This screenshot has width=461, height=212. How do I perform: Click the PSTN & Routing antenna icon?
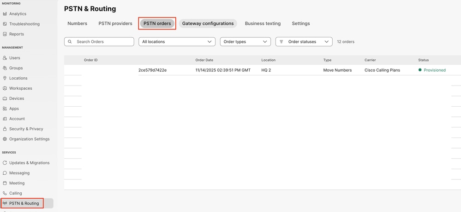point(5,203)
